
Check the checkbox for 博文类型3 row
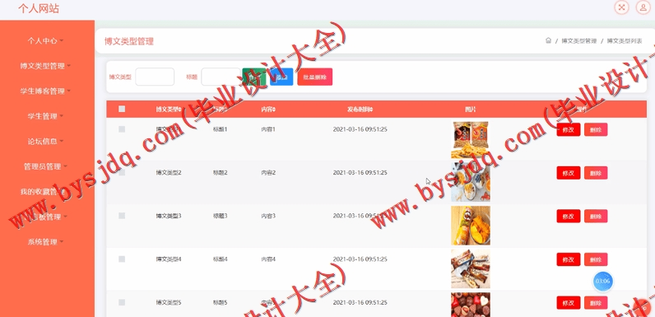[122, 216]
